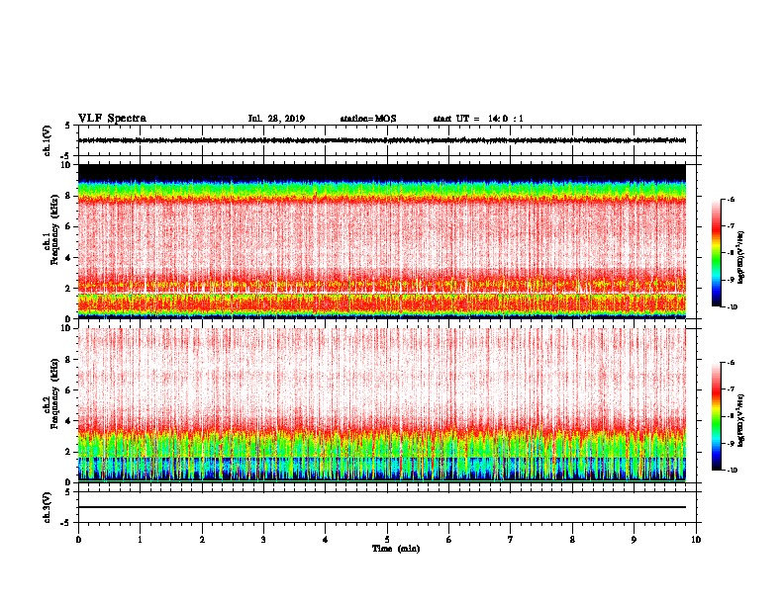Click the ch.1 spectrogram color scale bar

pos(717,253)
